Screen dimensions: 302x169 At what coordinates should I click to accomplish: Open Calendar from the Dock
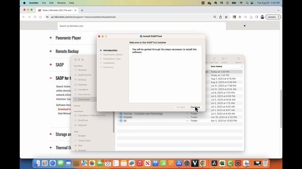(x=108, y=163)
